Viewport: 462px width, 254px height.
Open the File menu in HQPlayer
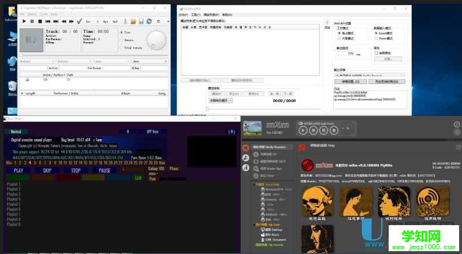22,14
